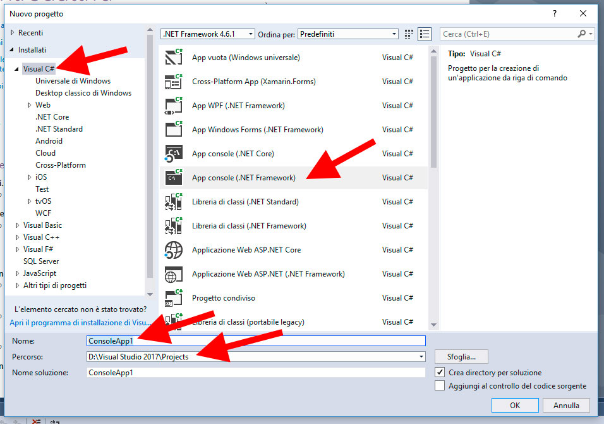Expand the tvOS subcategory
Image resolution: width=604 pixels, height=424 pixels.
(29, 201)
